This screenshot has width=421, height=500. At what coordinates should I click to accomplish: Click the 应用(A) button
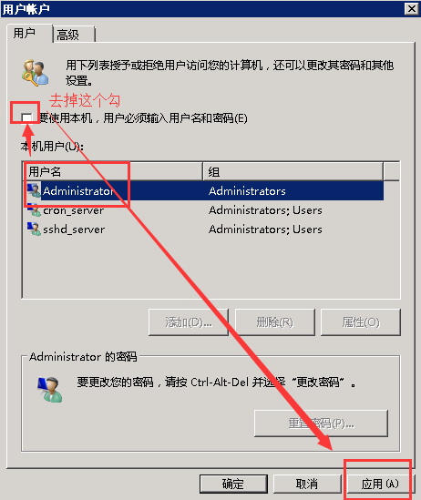coord(380,484)
